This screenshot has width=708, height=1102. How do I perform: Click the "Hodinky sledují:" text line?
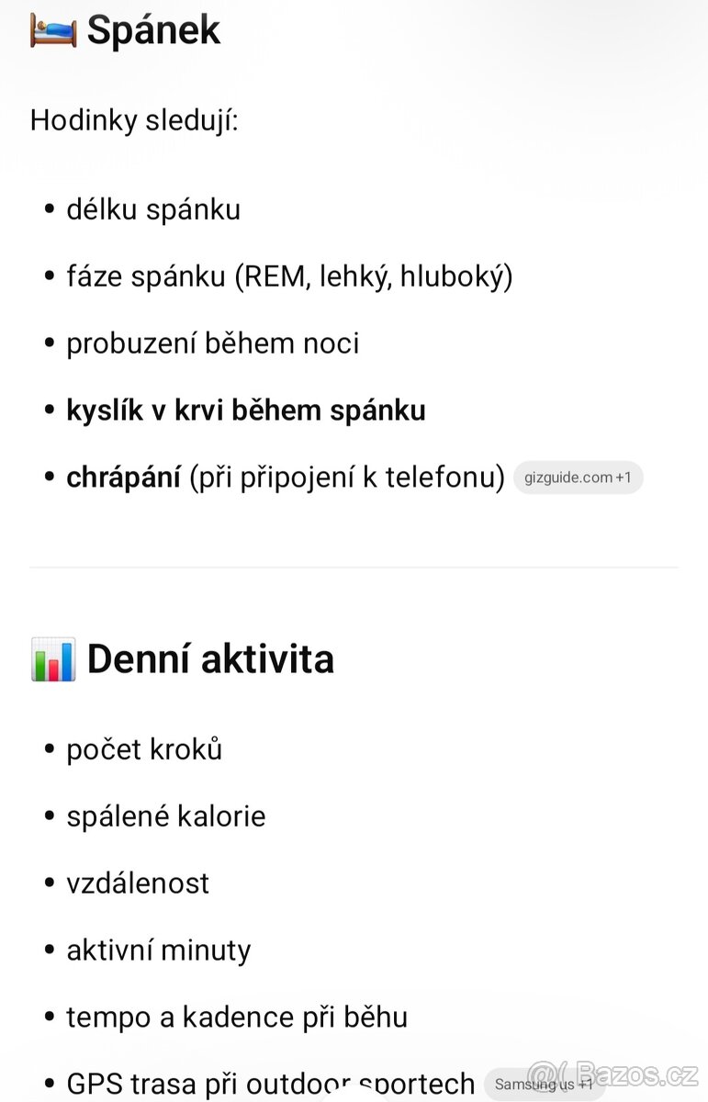click(x=134, y=120)
